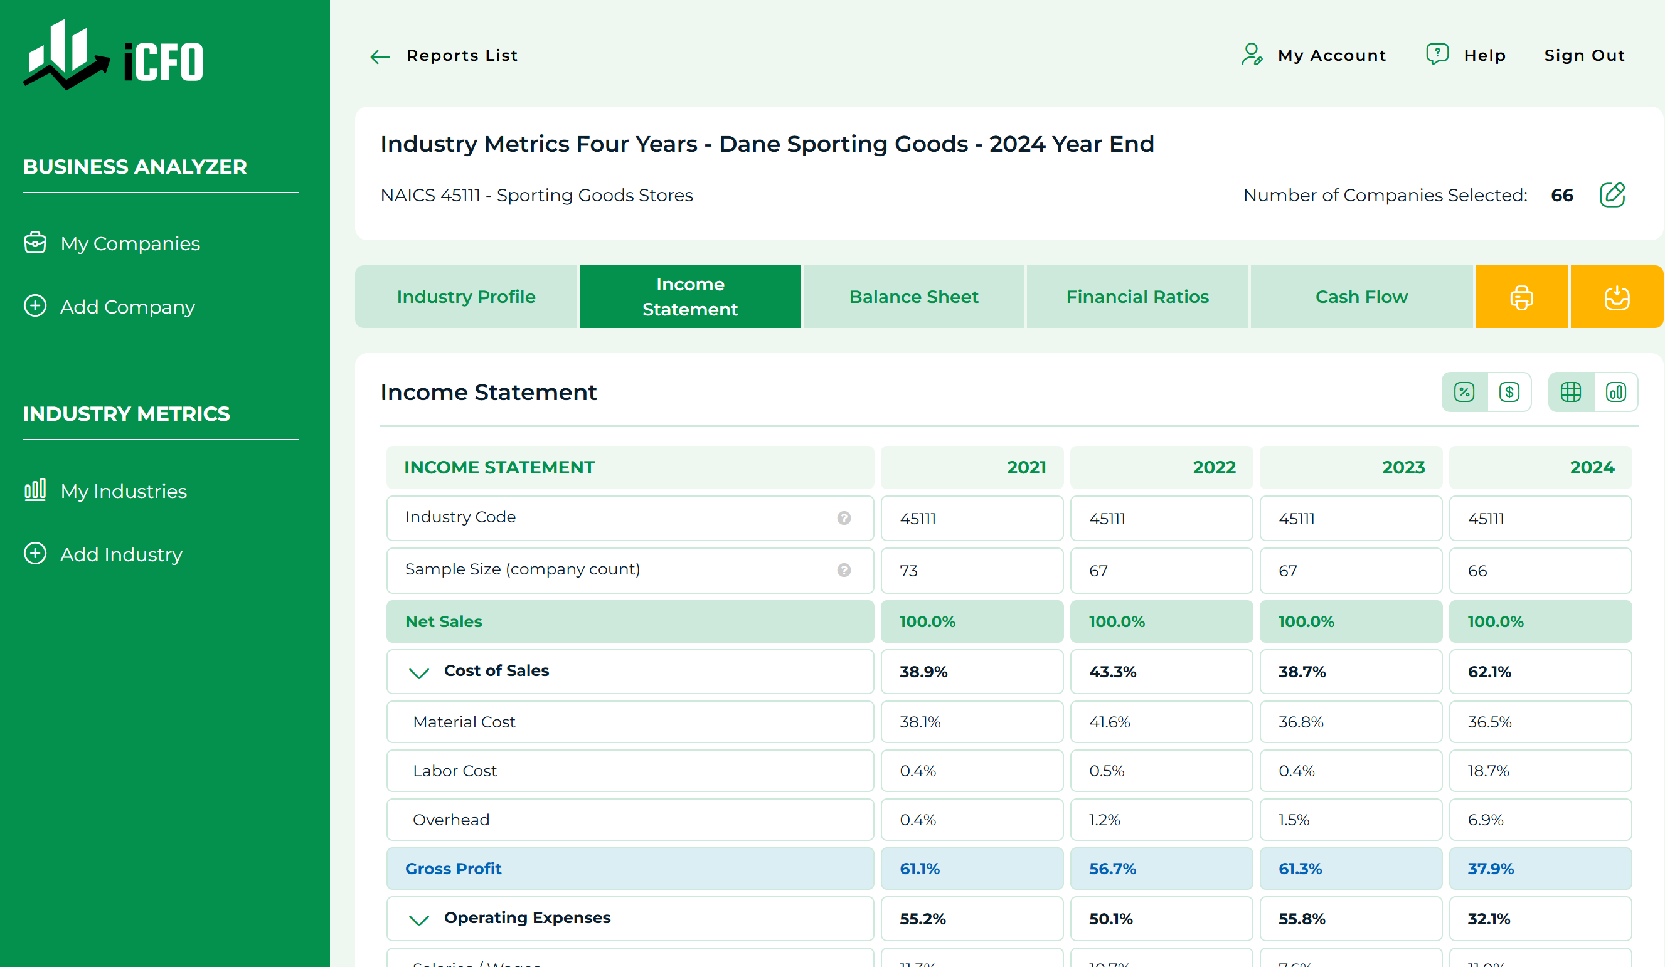Switch display to dollar view
Screen dimensions: 1665x967
pyautogui.click(x=1509, y=393)
